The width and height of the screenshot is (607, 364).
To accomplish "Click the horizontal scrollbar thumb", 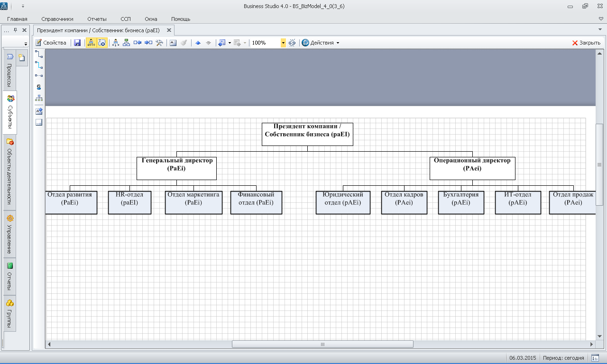I will 322,344.
